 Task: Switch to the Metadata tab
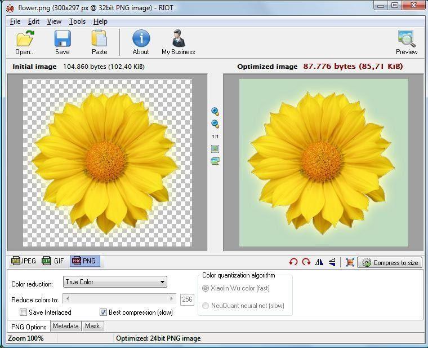tap(66, 326)
